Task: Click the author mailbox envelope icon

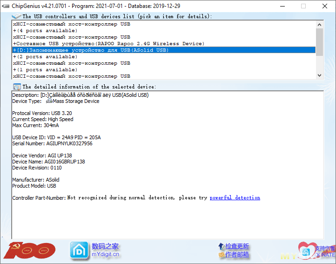Action: (x=221, y=255)
